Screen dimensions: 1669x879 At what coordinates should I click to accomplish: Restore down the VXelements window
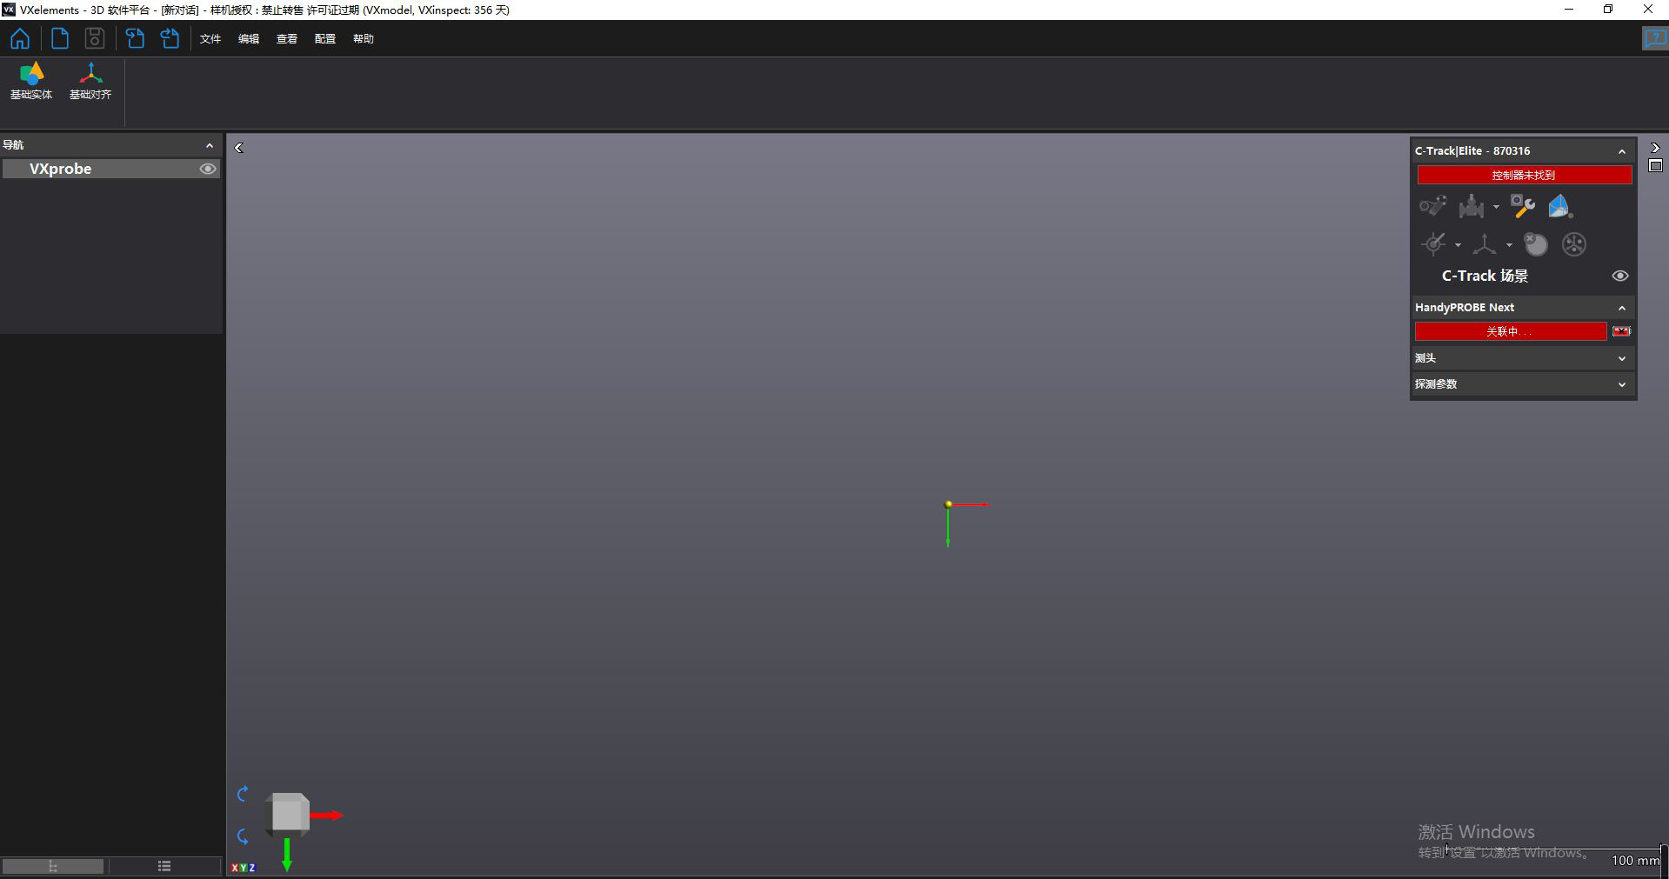1608,10
